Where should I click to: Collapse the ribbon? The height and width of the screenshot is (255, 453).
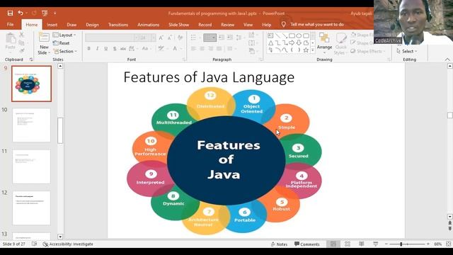[x=447, y=59]
